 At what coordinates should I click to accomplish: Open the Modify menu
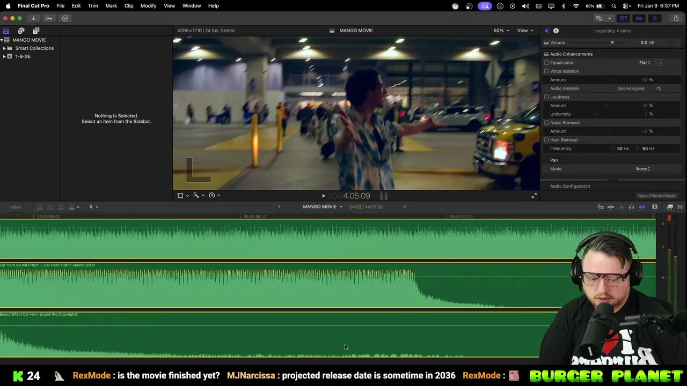pyautogui.click(x=148, y=6)
